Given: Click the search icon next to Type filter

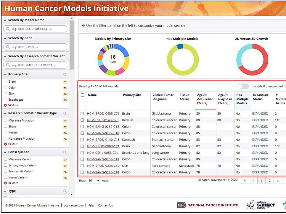Looking at the screenshot, I should click(65, 191).
